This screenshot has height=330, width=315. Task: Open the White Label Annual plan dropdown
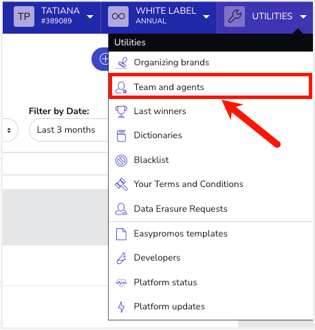click(x=206, y=16)
